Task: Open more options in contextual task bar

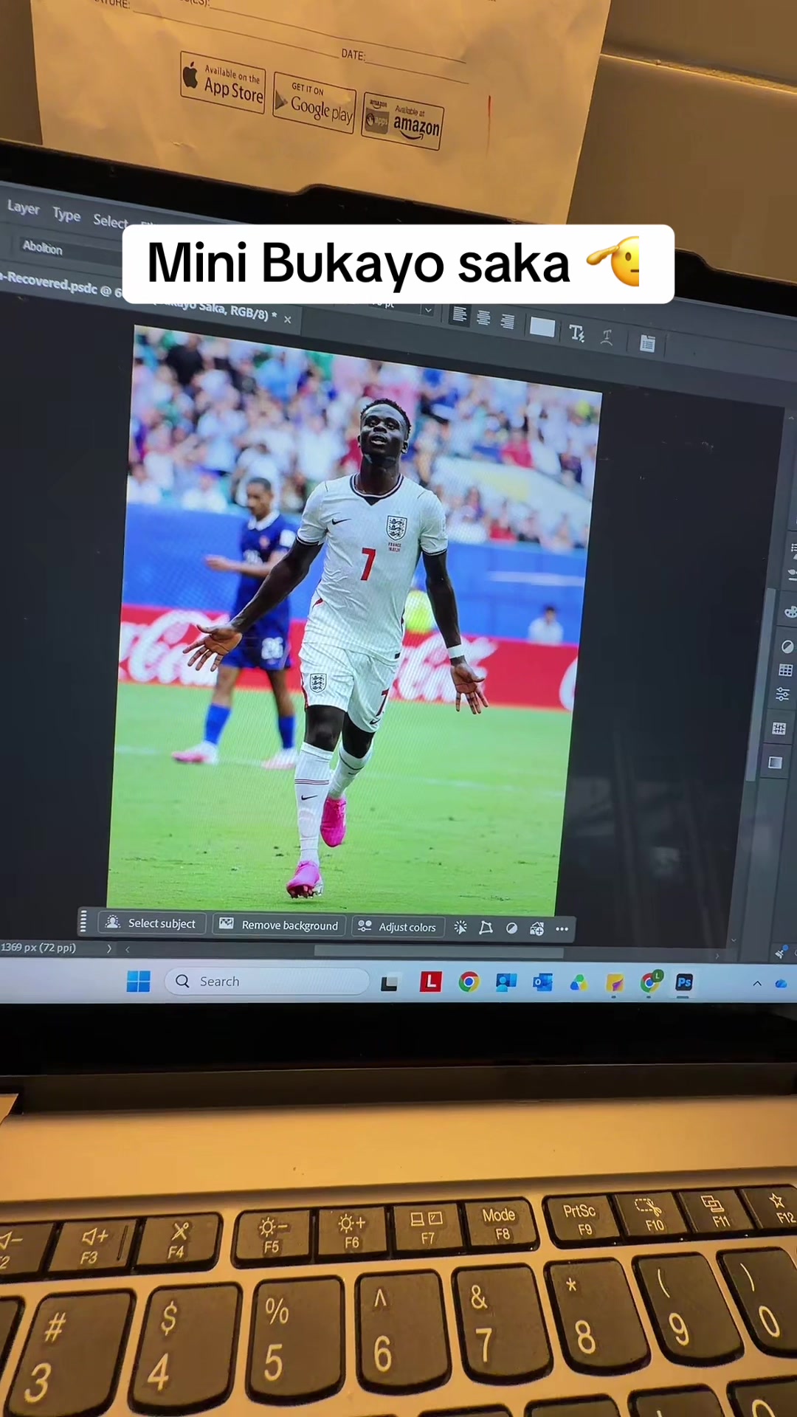Action: click(562, 929)
